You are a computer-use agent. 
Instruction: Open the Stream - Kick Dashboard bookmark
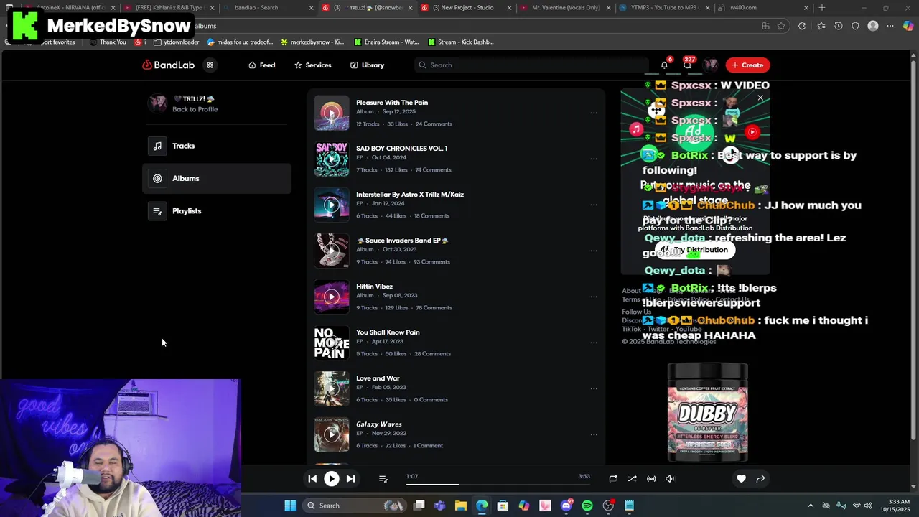pos(460,42)
